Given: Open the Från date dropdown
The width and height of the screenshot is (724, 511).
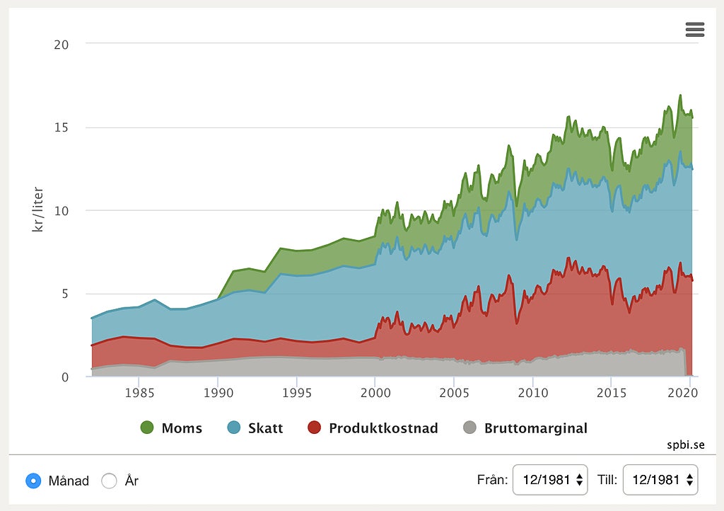Looking at the screenshot, I should pyautogui.click(x=551, y=480).
